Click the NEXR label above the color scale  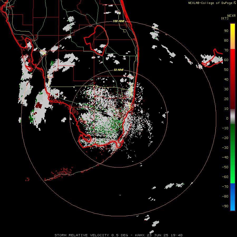[231, 16]
